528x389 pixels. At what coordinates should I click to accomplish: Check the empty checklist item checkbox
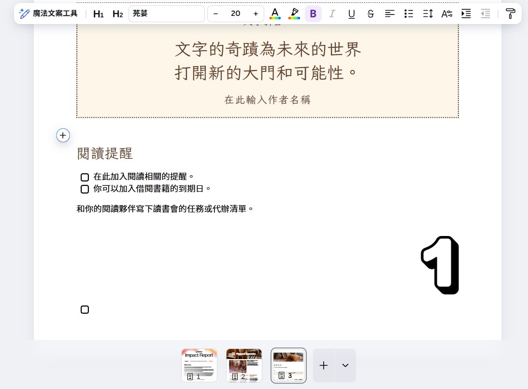85,309
